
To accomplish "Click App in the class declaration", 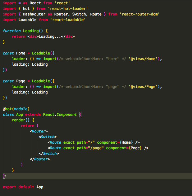I will click(x=20, y=115).
